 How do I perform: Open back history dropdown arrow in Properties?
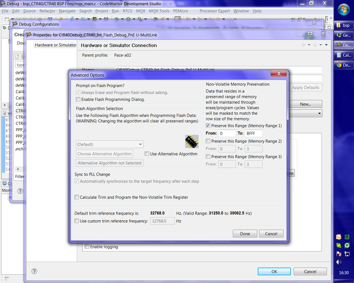coord(309,45)
